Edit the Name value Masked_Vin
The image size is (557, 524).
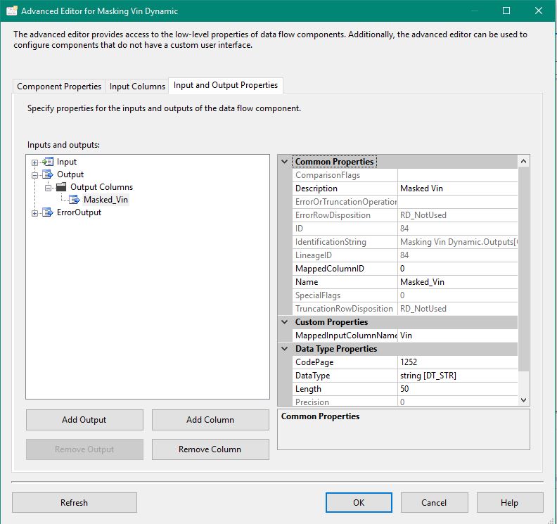tap(458, 282)
